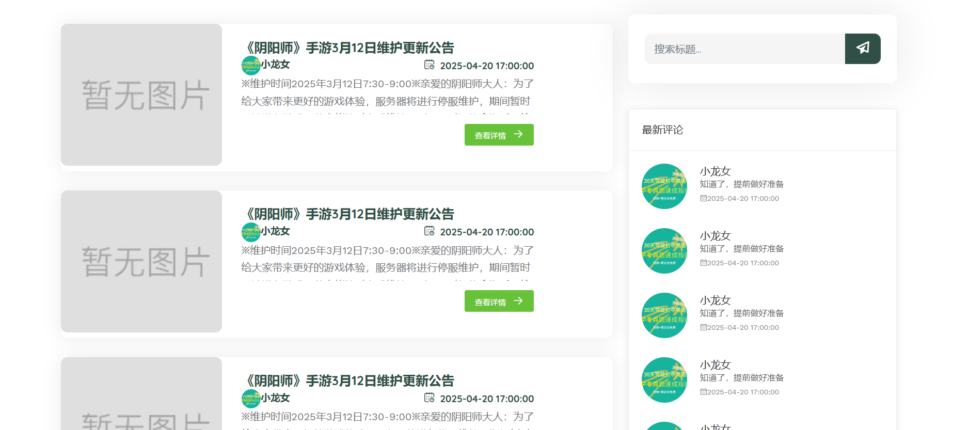Click the first post's author avatar icon
The image size is (953, 430).
tap(251, 66)
